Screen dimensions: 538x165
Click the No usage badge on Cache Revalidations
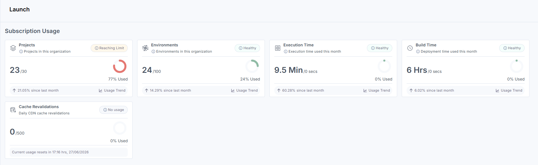(113, 110)
